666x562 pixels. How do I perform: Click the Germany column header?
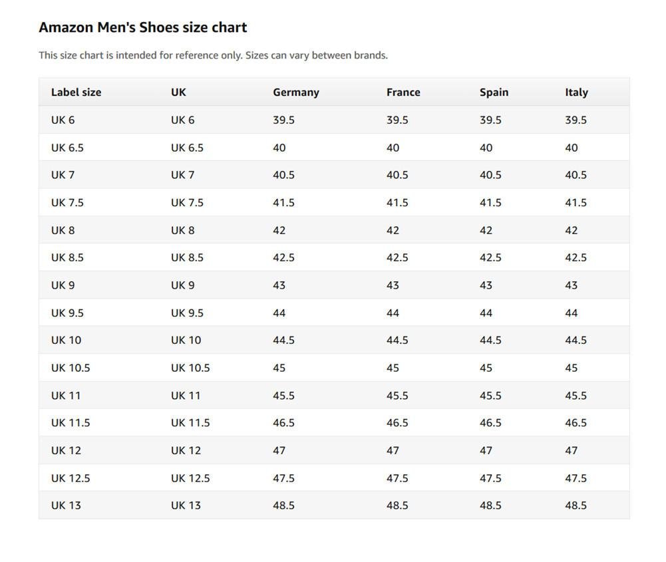coord(295,92)
